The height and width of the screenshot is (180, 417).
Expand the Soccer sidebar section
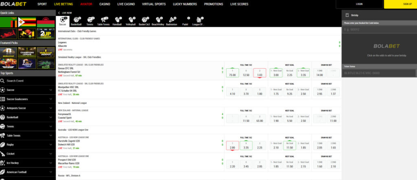coord(51,90)
